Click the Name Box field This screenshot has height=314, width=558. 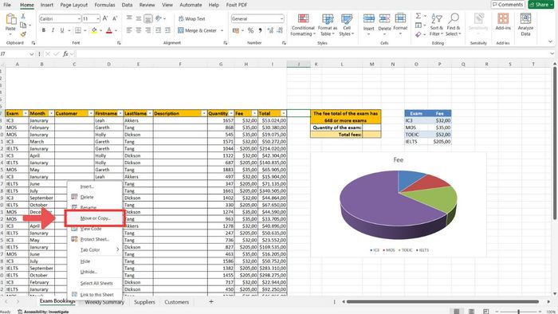17,54
